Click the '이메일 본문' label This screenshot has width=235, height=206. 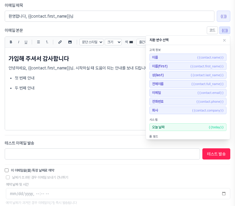tap(14, 30)
